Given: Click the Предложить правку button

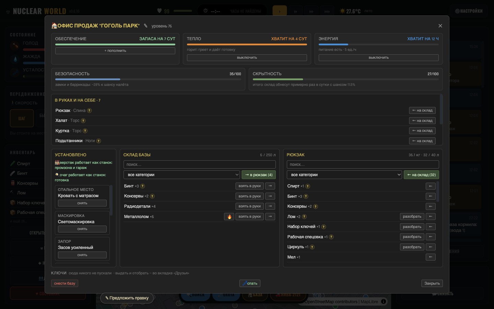Looking at the screenshot, I should click(x=127, y=298).
